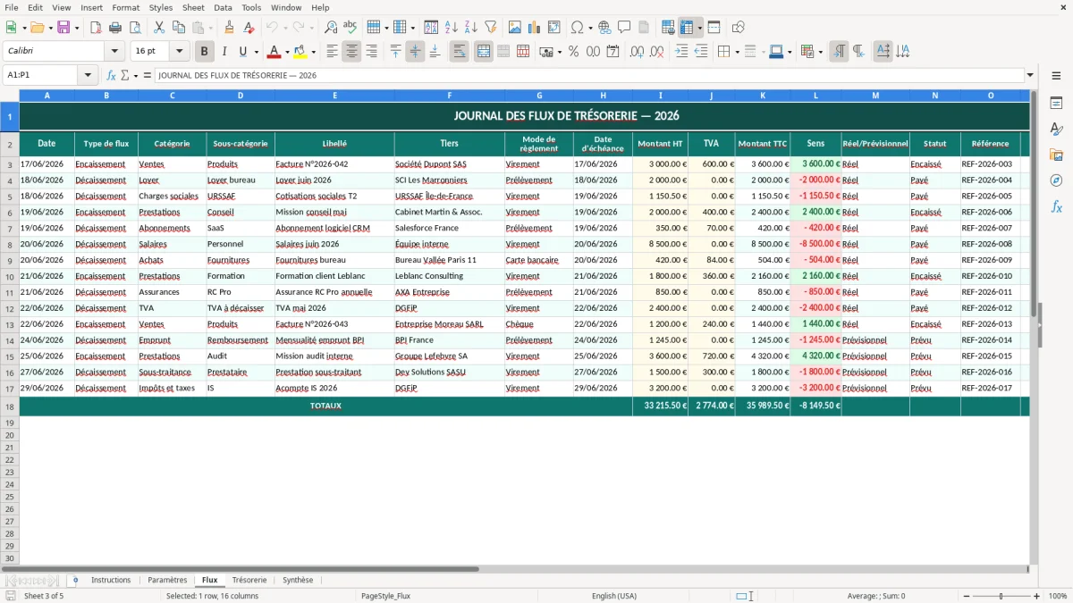This screenshot has width=1073, height=603.
Task: Switch to the Synthèse sheet tab
Action: (x=298, y=580)
